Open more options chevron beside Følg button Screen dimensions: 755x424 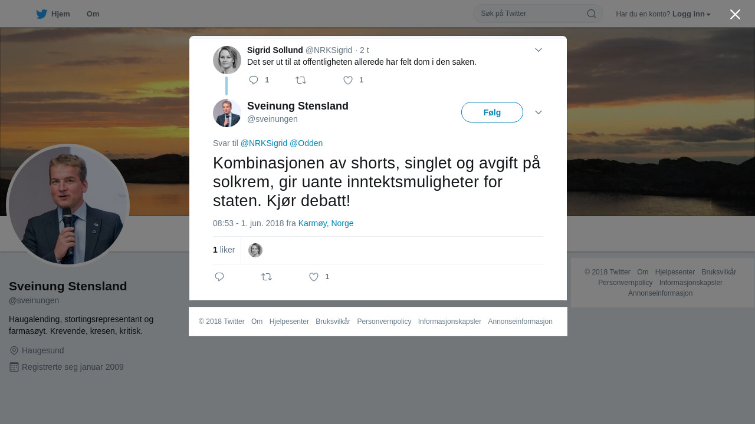pyautogui.click(x=539, y=112)
